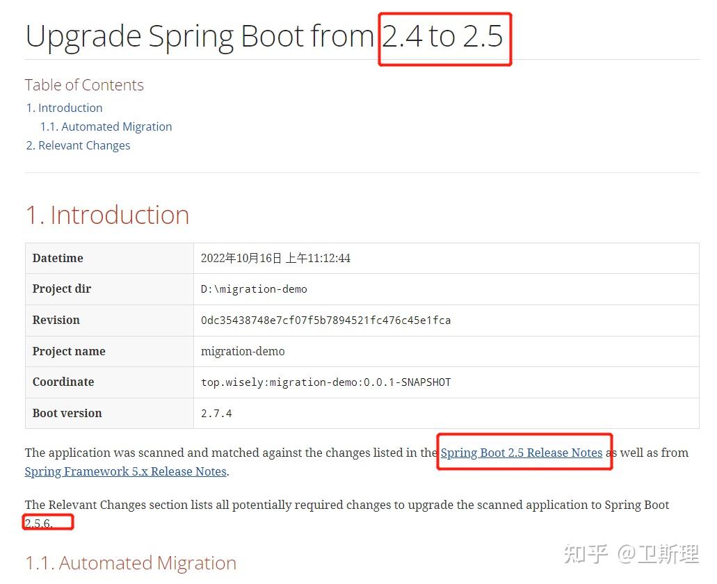Click the Revision row label

[x=56, y=320]
